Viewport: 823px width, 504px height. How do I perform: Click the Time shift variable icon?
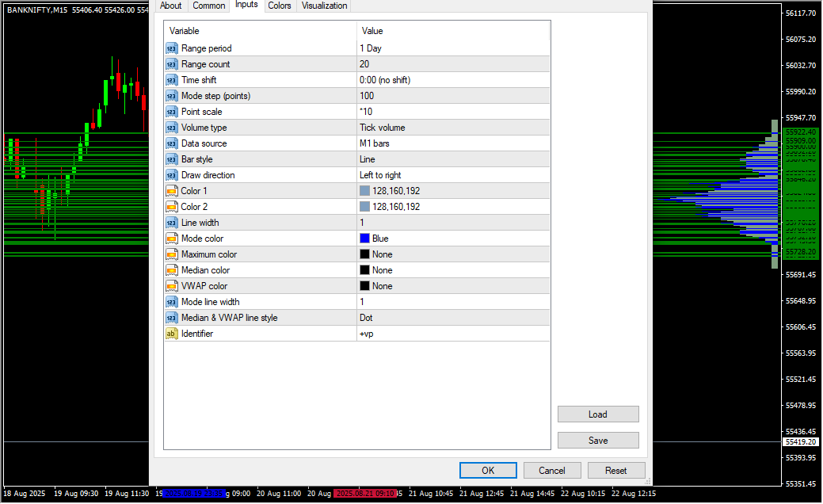[172, 80]
